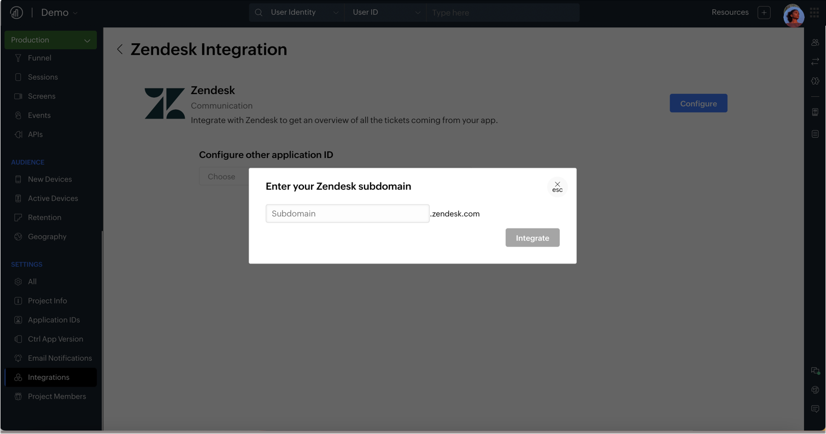Click the Zendesk logo

pyautogui.click(x=165, y=103)
